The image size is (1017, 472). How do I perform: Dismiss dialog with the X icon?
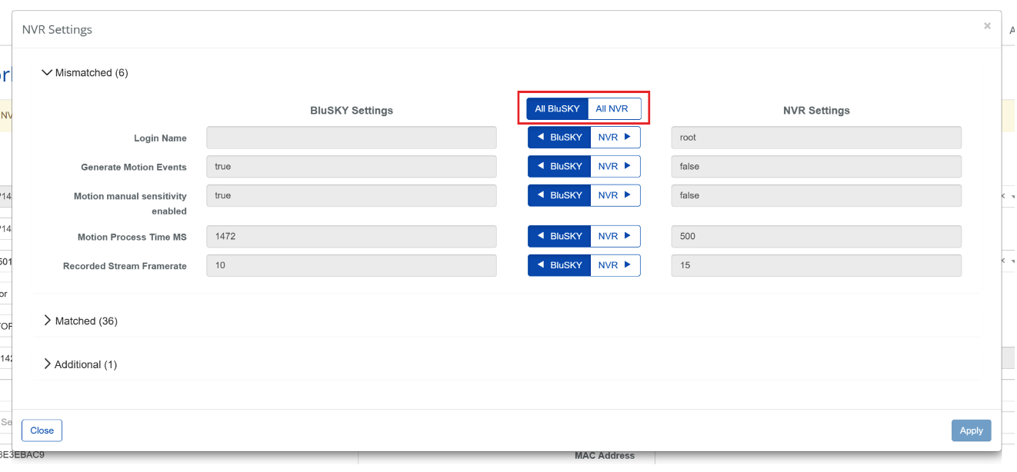pyautogui.click(x=987, y=26)
